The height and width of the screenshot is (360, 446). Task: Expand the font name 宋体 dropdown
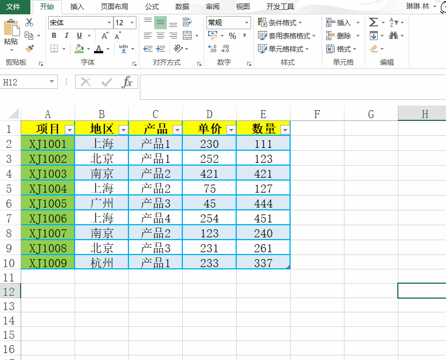click(109, 23)
